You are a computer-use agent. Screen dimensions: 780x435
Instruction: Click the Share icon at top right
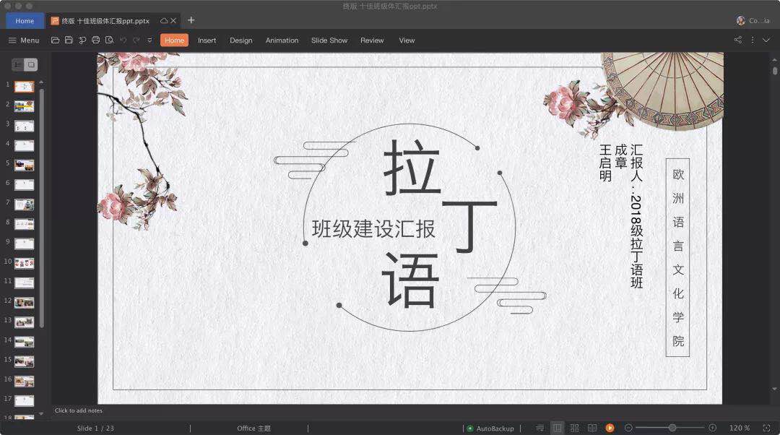737,40
